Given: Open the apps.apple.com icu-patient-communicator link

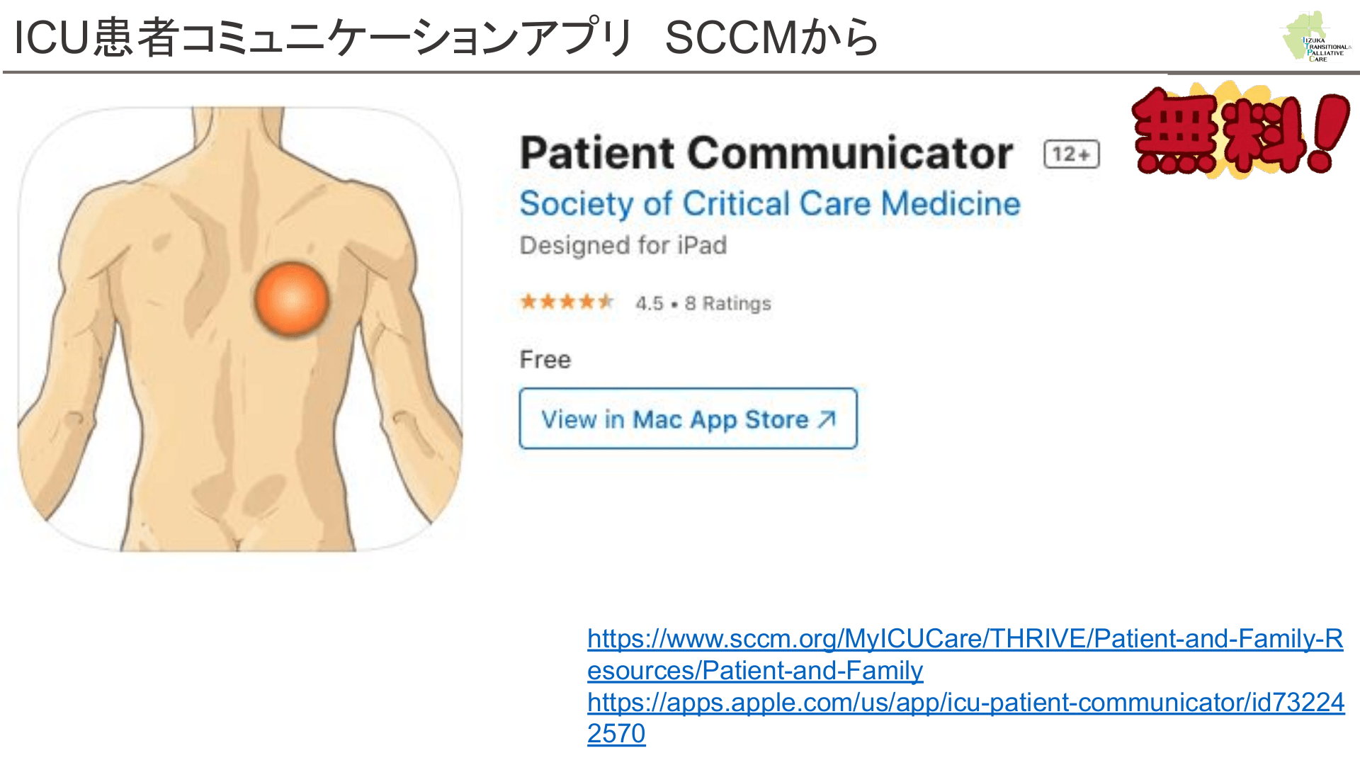Looking at the screenshot, I should point(965,703).
